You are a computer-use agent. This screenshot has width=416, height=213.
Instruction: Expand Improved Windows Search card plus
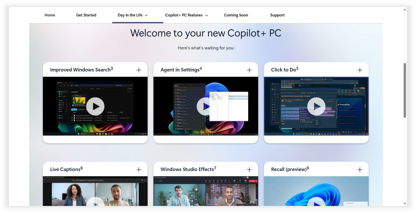pos(139,70)
